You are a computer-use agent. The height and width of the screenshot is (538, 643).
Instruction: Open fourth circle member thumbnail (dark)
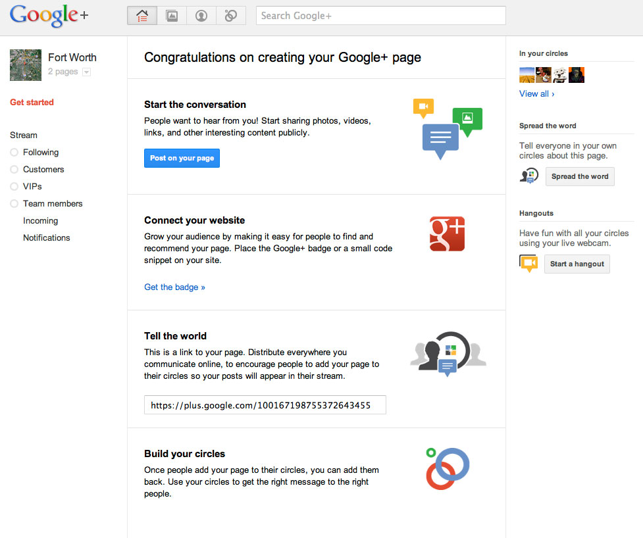[x=576, y=75]
